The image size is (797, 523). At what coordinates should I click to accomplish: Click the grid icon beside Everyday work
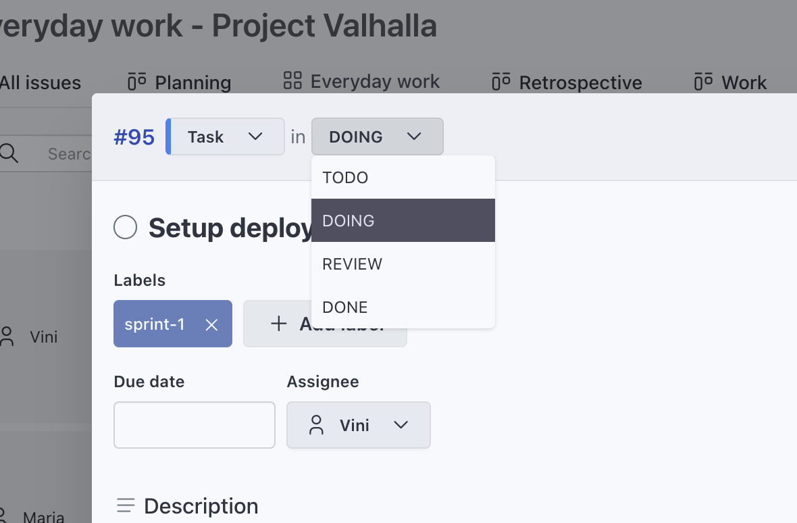(292, 81)
